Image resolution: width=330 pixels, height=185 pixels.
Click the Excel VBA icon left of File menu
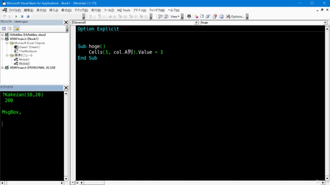(x=5, y=10)
